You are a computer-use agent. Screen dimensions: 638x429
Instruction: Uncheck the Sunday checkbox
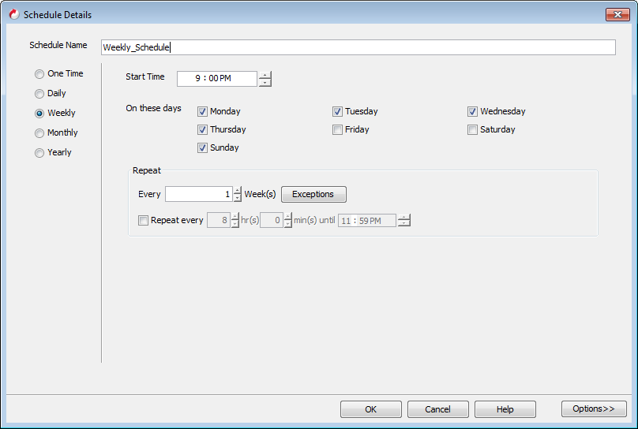pyautogui.click(x=202, y=148)
